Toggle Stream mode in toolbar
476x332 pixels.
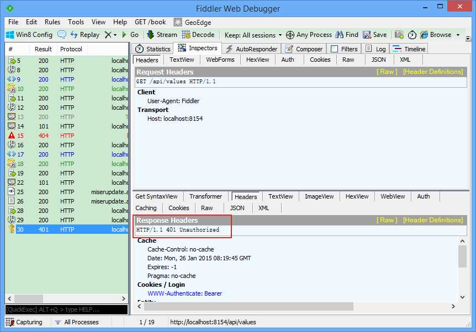(x=162, y=35)
